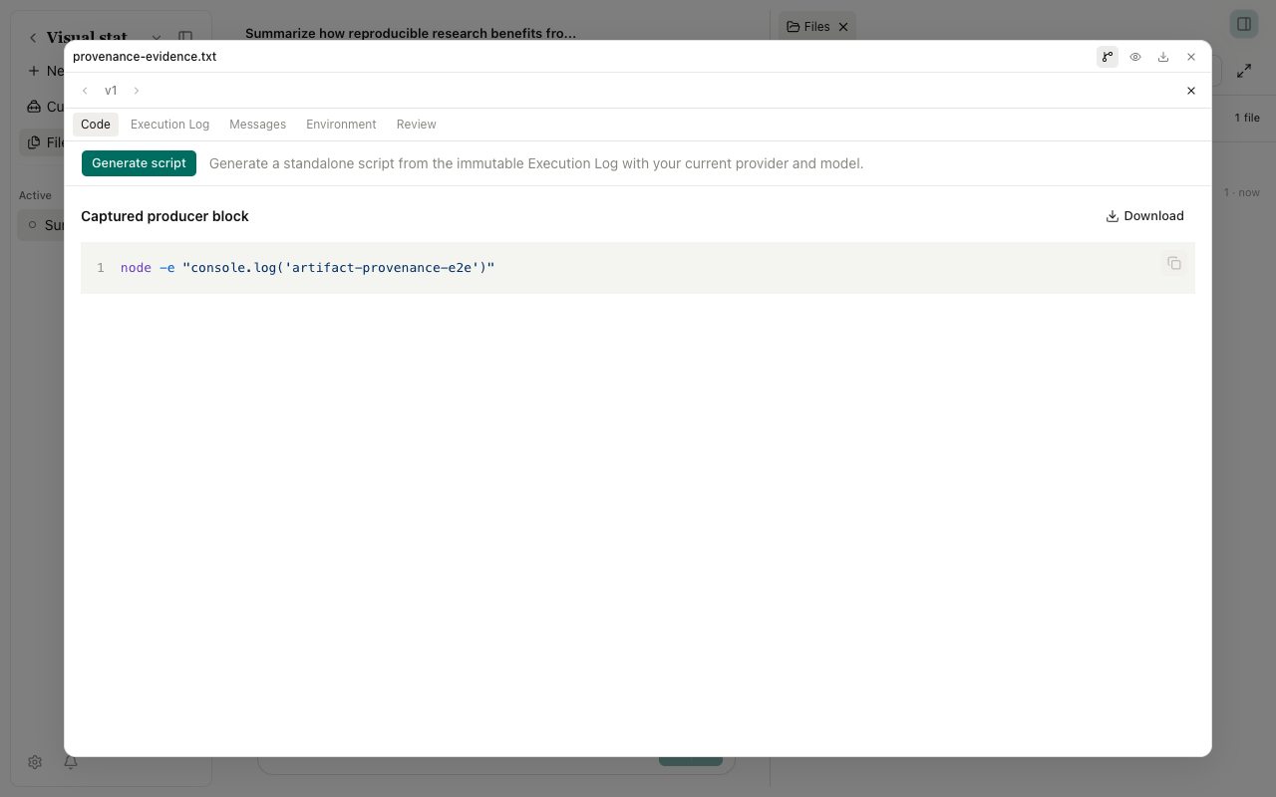Select the v1 version label
The image size is (1276, 797).
pos(111,91)
